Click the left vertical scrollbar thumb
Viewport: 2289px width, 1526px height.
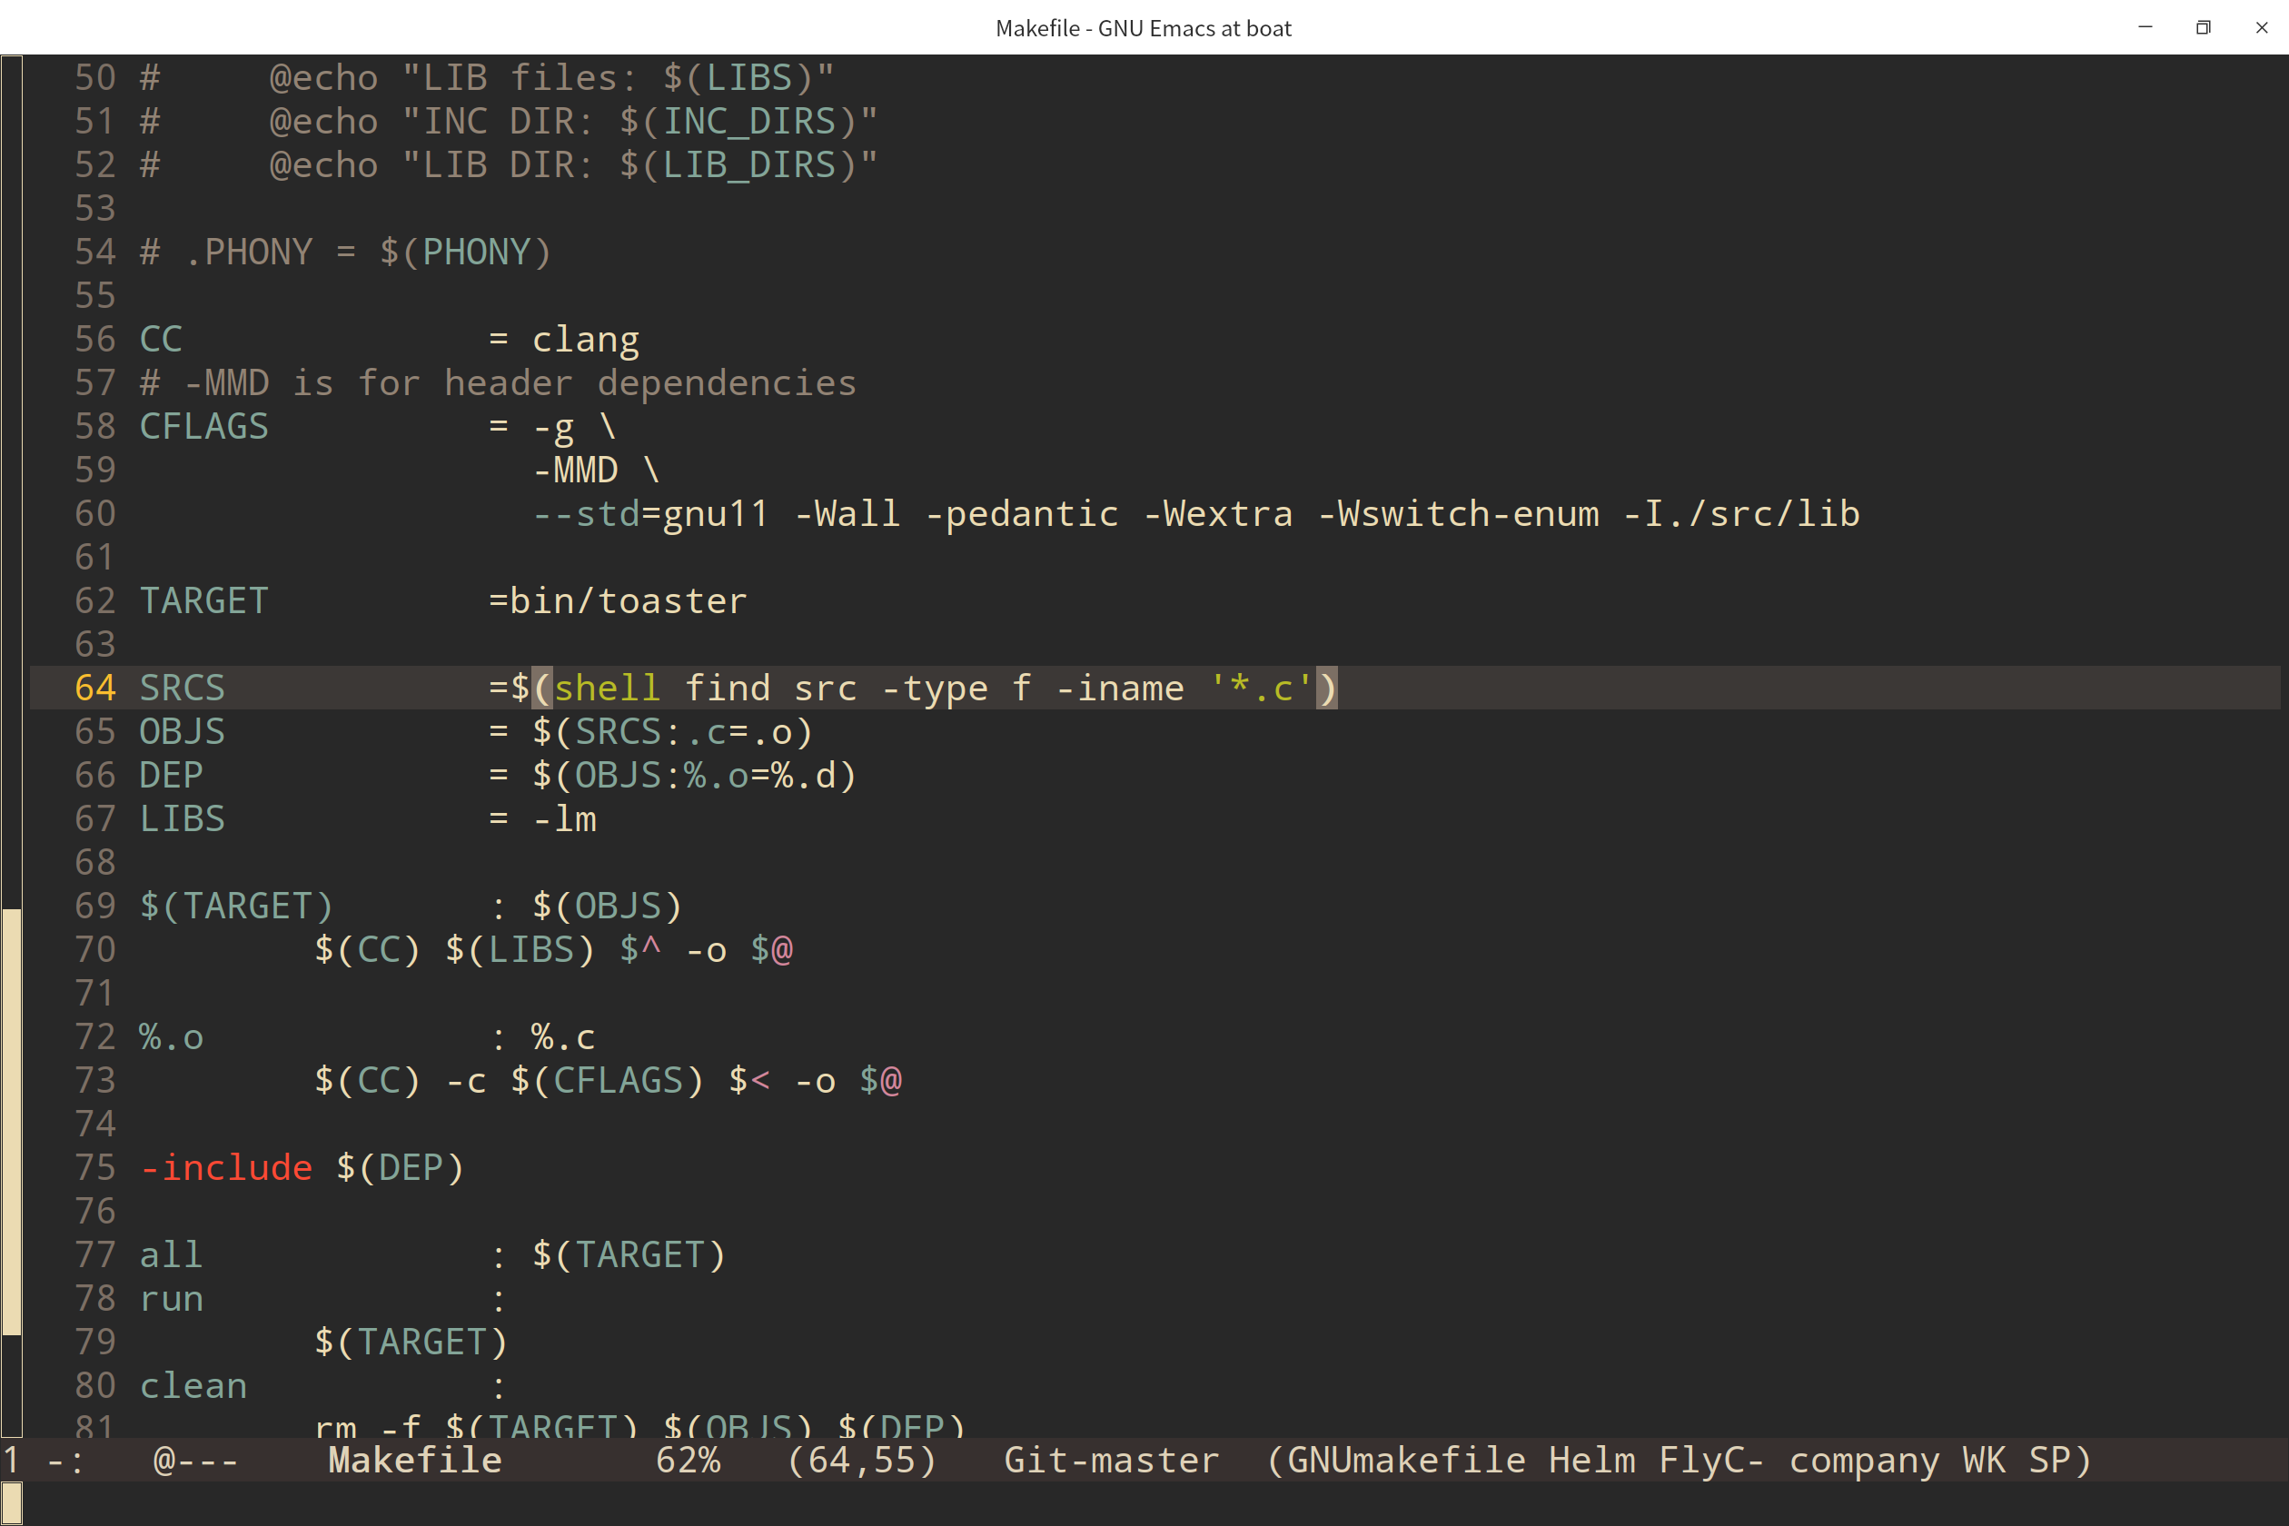click(12, 1119)
